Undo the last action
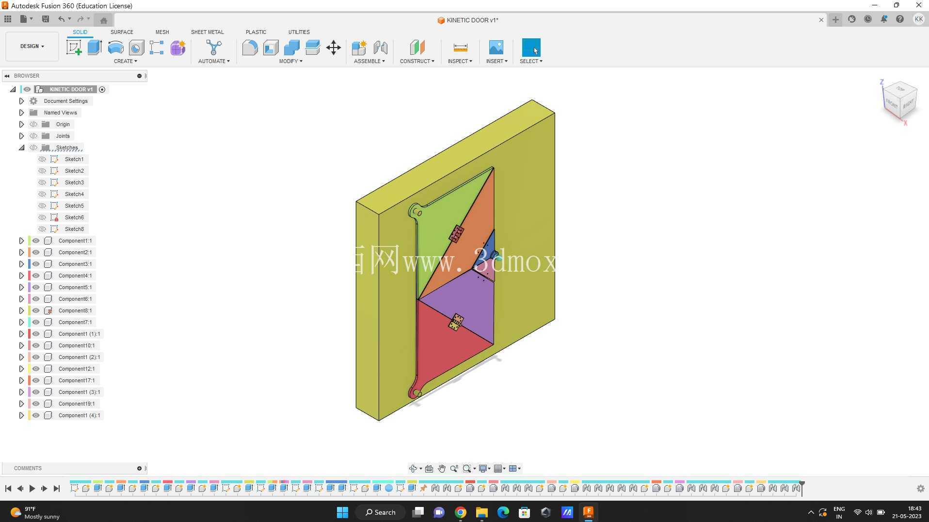Screen dimensions: 929x522 pyautogui.click(x=62, y=19)
